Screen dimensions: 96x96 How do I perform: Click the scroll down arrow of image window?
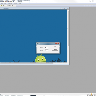click(x=68, y=62)
